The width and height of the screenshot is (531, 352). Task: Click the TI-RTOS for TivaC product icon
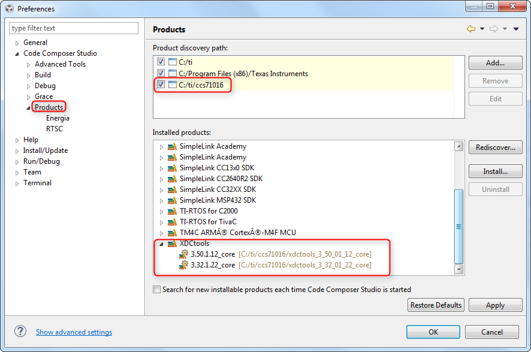[x=173, y=222]
